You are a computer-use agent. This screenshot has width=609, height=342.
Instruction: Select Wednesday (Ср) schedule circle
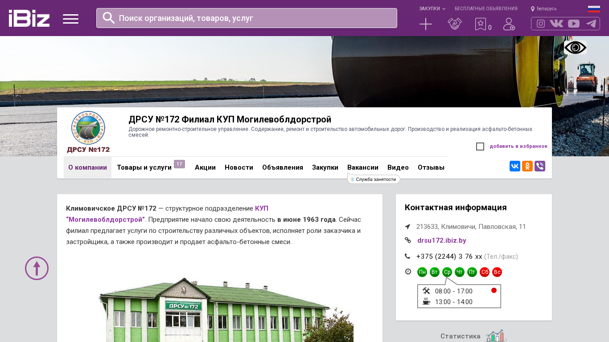point(447,272)
